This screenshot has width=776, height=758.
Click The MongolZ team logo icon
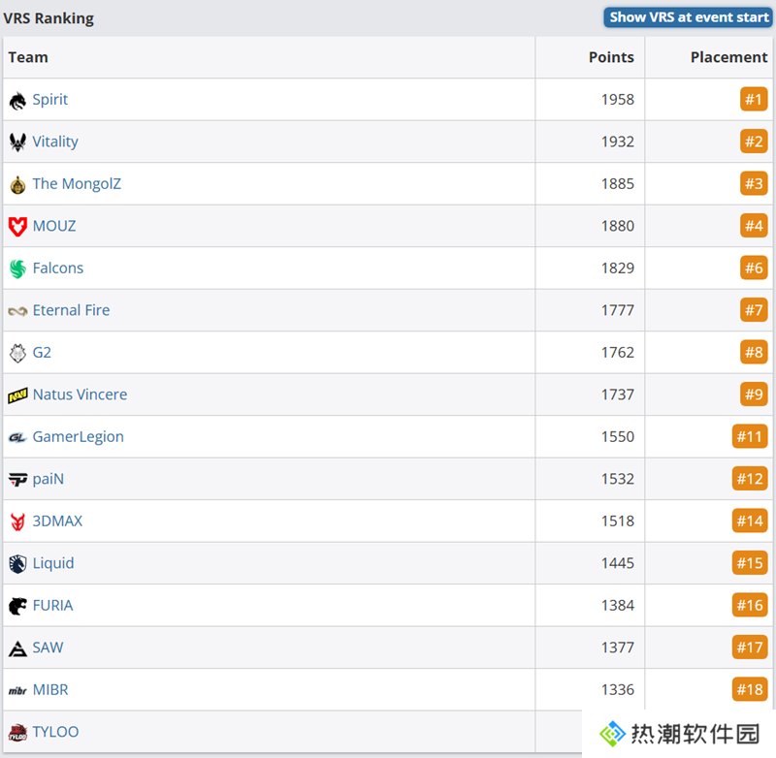(x=17, y=185)
